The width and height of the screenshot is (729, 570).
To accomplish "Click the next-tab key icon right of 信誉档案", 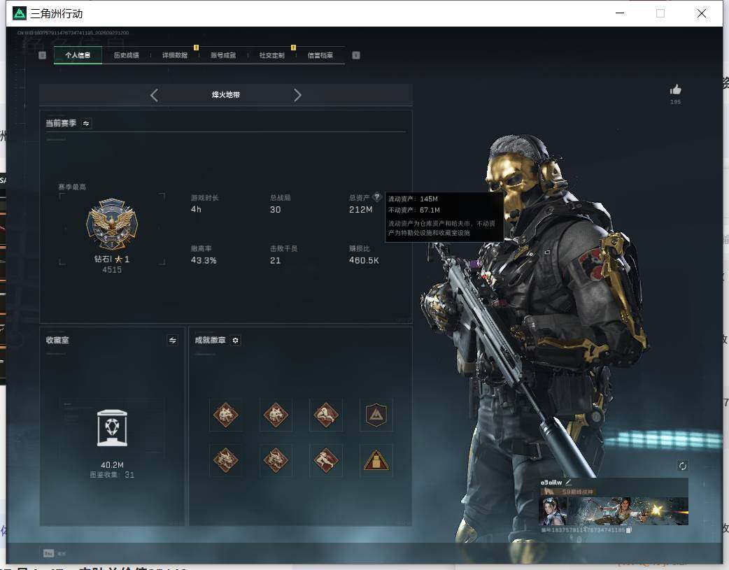I will click(356, 55).
